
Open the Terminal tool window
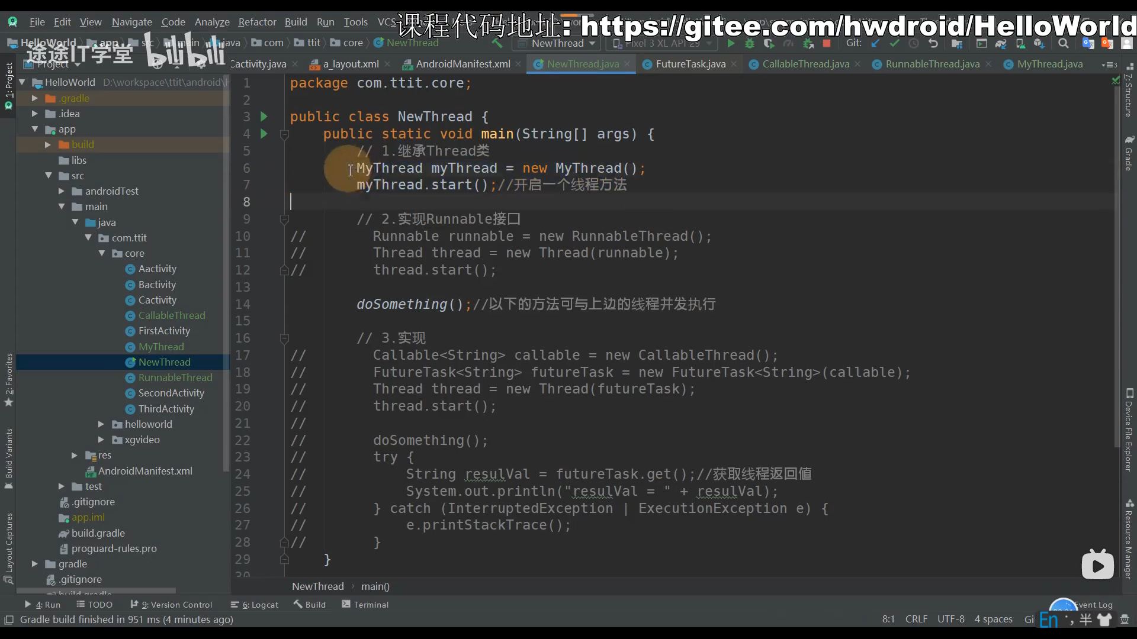point(365,605)
